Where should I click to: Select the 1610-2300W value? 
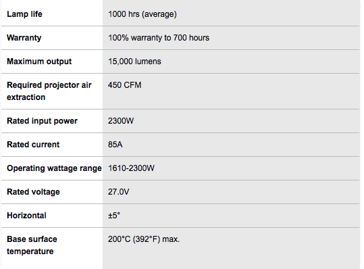click(131, 168)
